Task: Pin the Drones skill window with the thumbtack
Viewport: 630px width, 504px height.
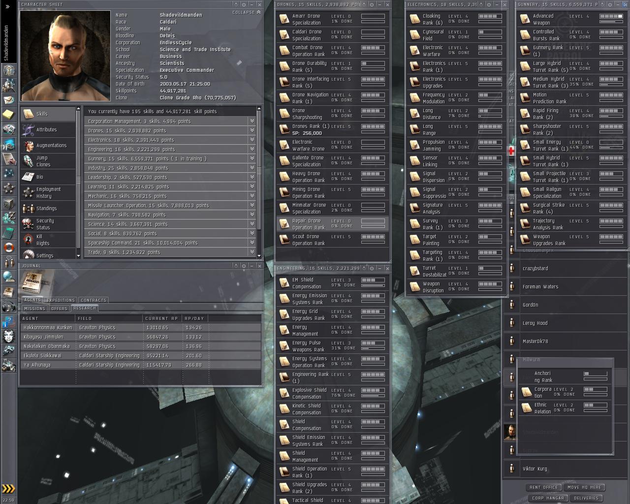Action: coord(363,4)
